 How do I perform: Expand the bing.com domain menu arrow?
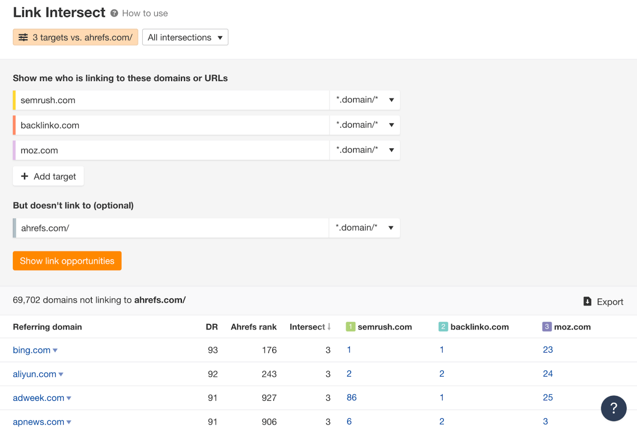tap(55, 351)
